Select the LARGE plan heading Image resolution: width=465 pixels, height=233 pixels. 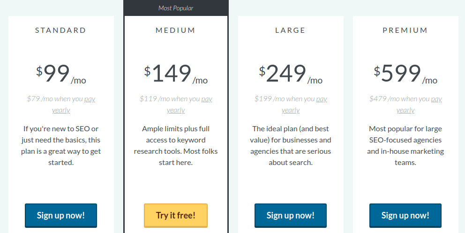290,30
